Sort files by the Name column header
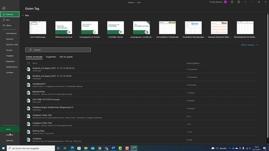The image size is (269, 151). 35,63
